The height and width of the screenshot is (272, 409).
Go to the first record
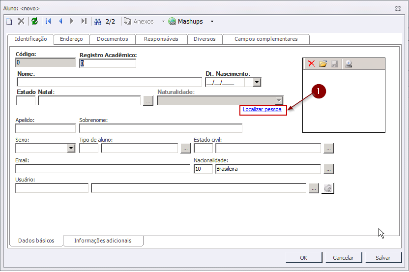click(x=48, y=22)
